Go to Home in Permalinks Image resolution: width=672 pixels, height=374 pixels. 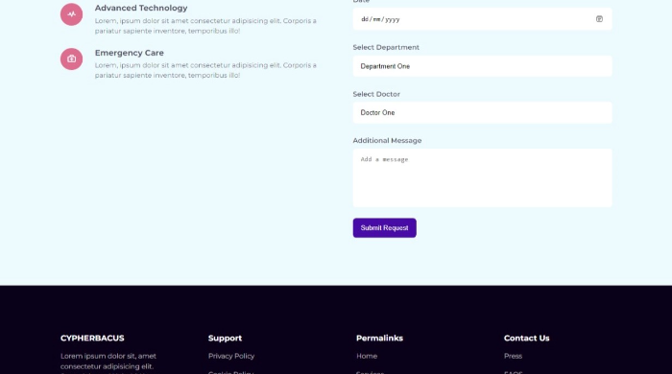367,356
